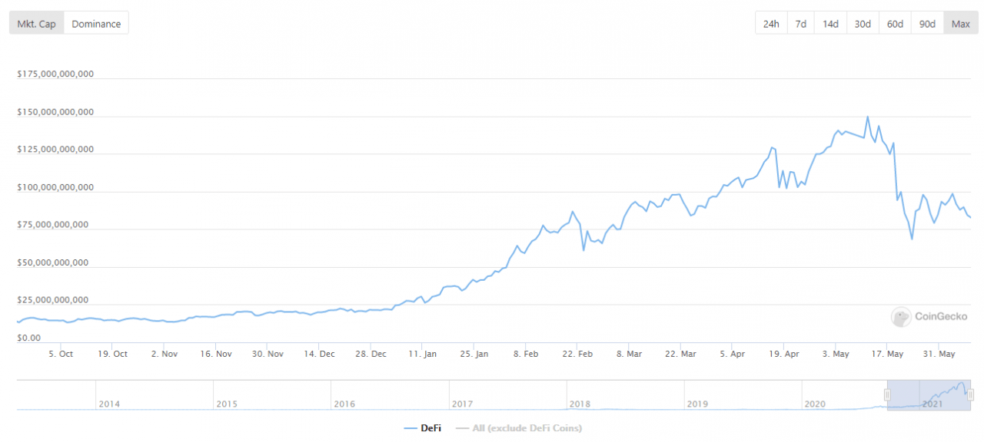Viewport: 984px width, 442px height.
Task: Click the blue DeFi legend line marker
Action: pyautogui.click(x=410, y=427)
